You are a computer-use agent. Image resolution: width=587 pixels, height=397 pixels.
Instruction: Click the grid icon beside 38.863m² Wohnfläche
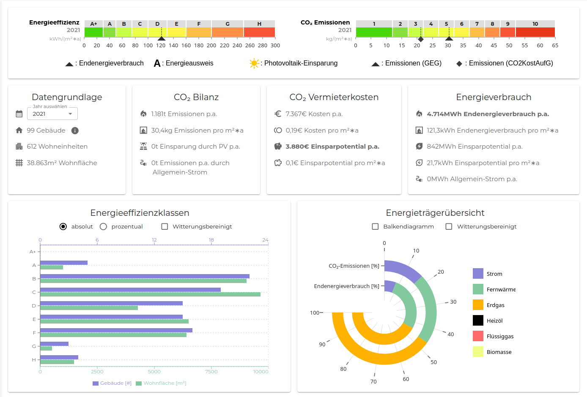point(19,163)
